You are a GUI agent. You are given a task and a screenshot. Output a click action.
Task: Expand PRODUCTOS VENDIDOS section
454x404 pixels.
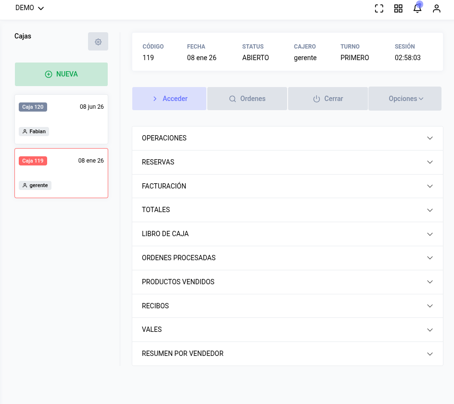coord(288,282)
